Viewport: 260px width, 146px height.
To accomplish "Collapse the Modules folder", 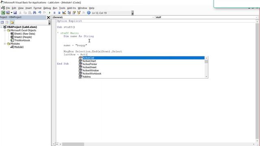I will pos(5,44).
